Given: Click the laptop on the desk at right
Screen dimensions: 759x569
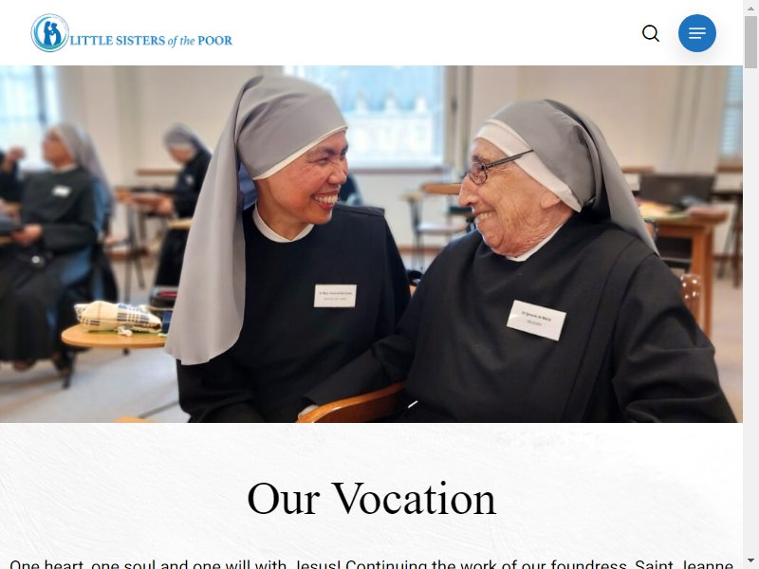Looking at the screenshot, I should click(x=676, y=191).
